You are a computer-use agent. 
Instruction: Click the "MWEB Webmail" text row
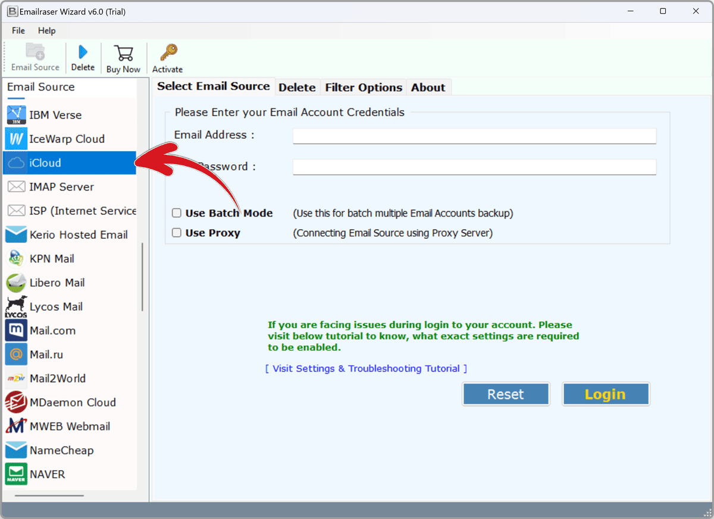(70, 426)
